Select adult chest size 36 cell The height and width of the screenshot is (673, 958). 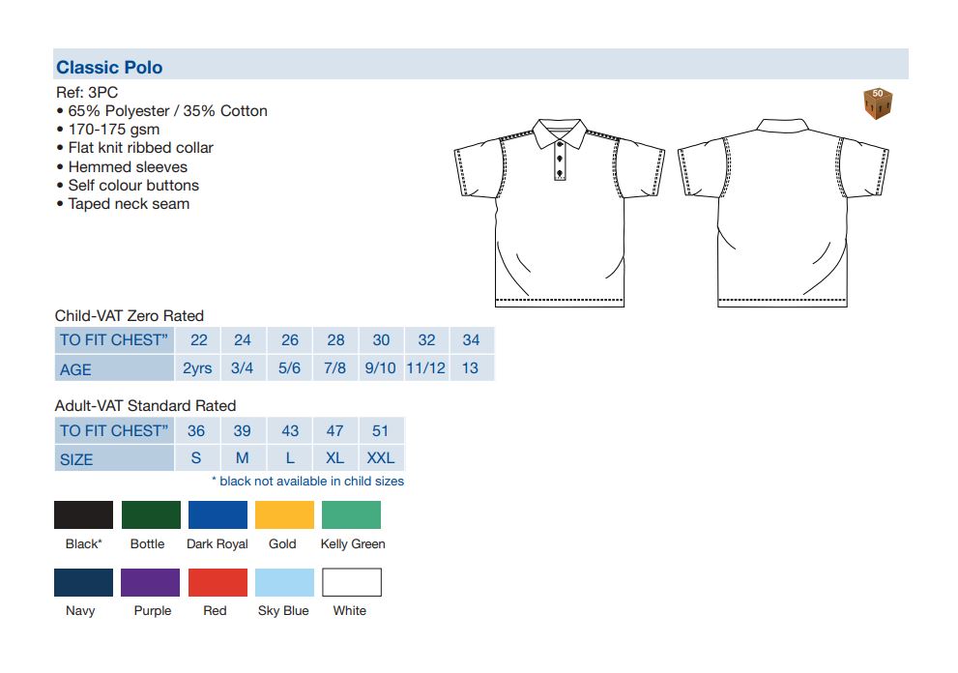(196, 430)
